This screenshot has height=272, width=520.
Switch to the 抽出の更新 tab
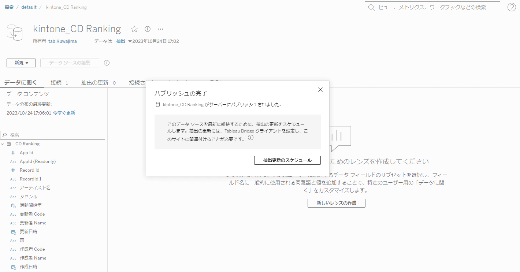click(x=98, y=83)
